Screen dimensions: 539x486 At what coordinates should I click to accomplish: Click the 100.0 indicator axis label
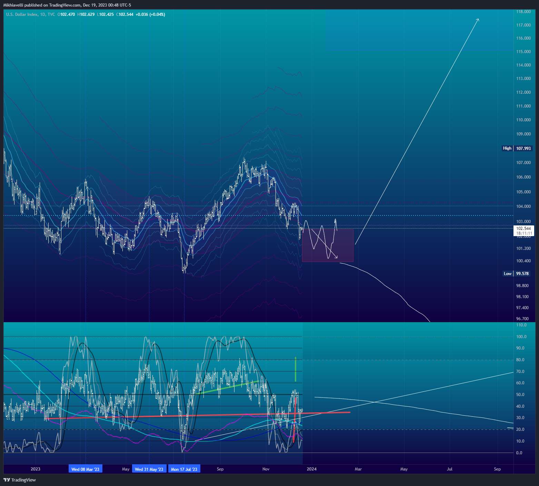(521, 337)
